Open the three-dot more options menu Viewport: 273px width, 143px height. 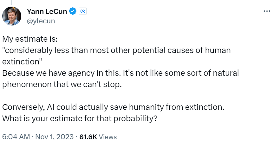(x=267, y=11)
